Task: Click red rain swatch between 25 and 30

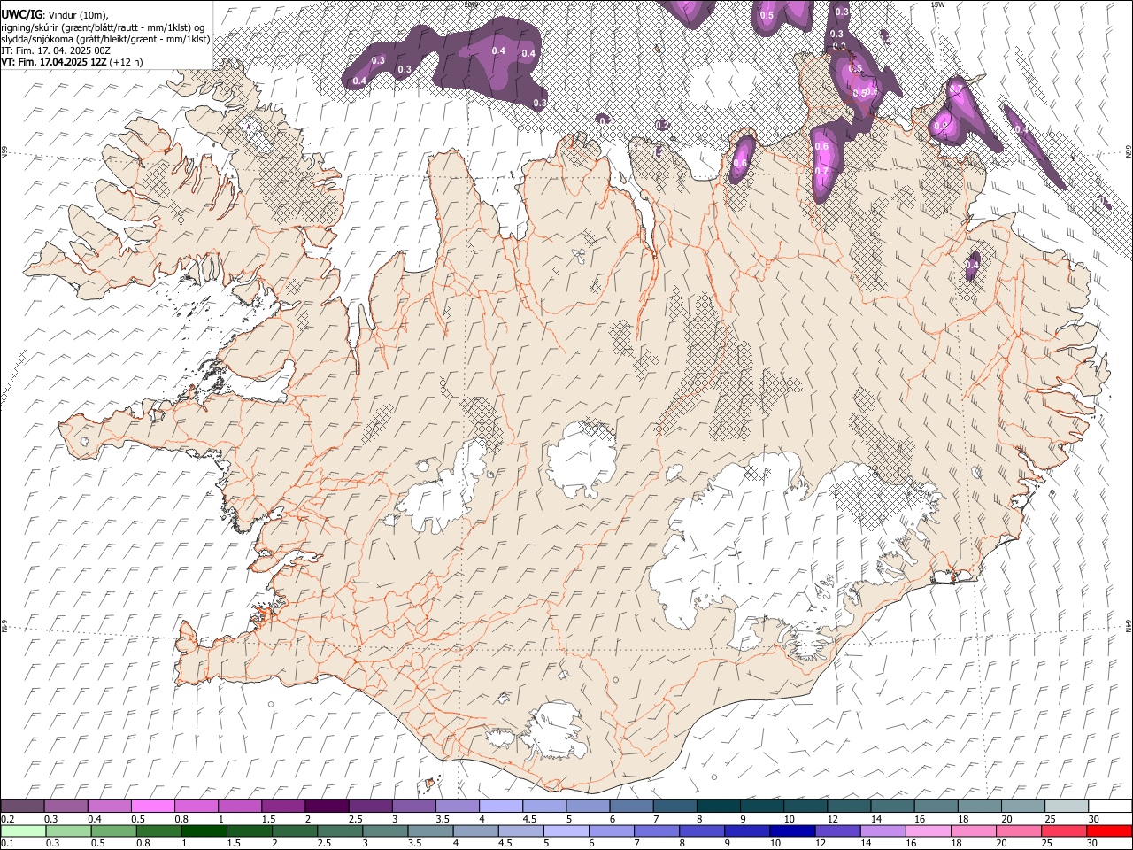Action: click(1064, 831)
